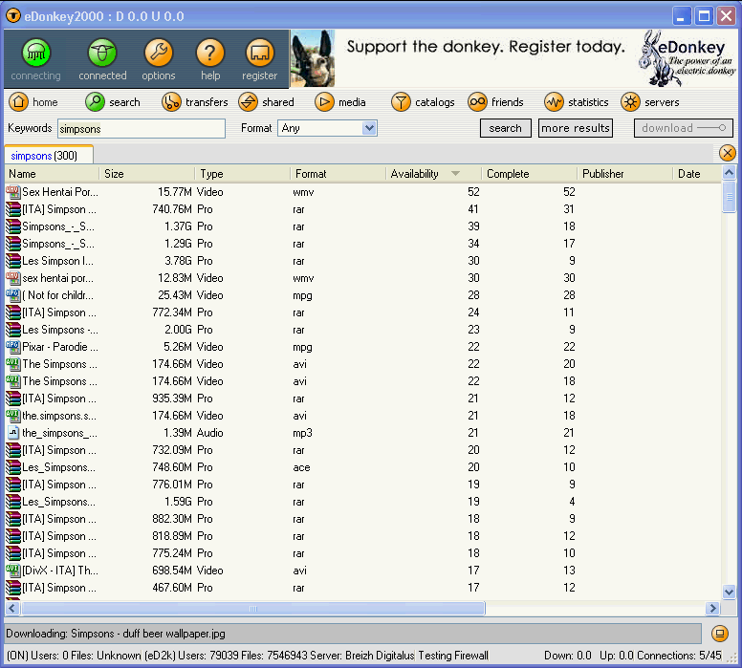This screenshot has width=742, height=668.
Task: Click the vertical scrollbar up arrow
Action: tap(730, 173)
